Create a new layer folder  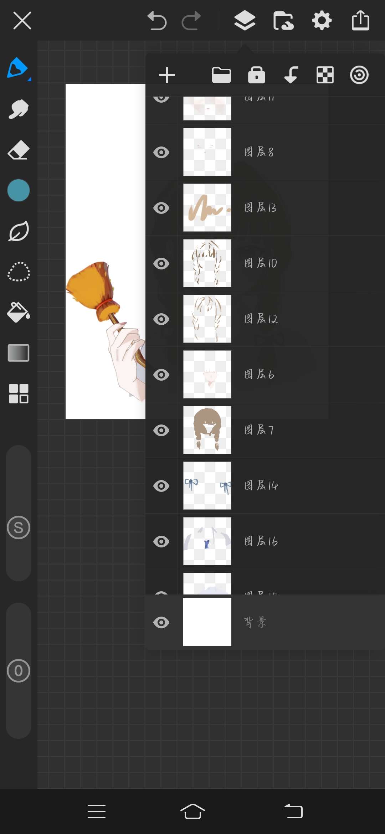pyautogui.click(x=221, y=75)
